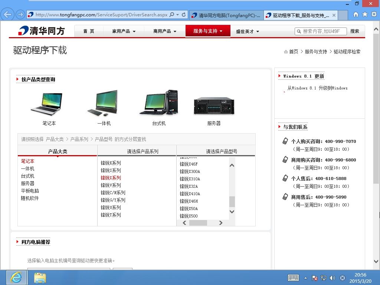Pick model 锋锐X500
Screen dimensions: 380x285
pos(189,216)
